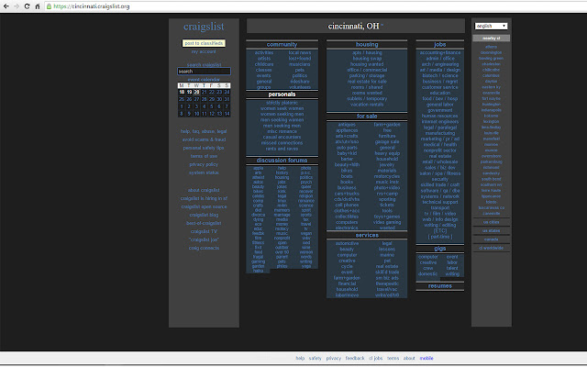The height and width of the screenshot is (367, 587).
Task: Open the for sale section header
Action: [x=367, y=117]
